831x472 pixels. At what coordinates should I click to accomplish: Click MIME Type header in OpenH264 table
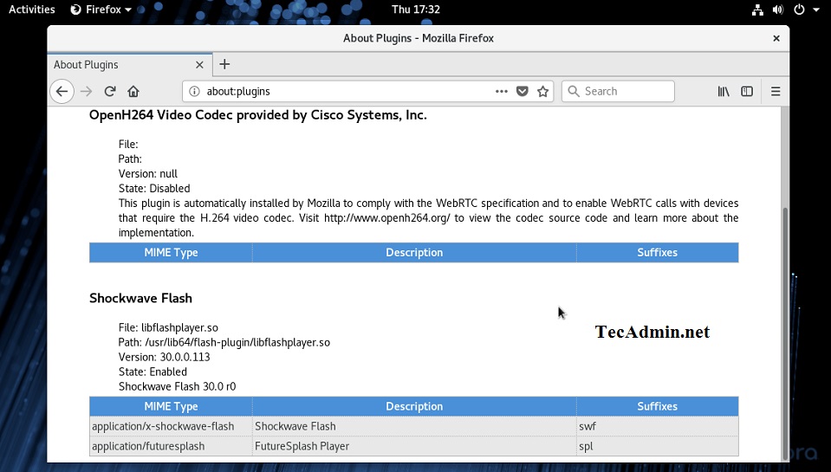[x=171, y=253]
